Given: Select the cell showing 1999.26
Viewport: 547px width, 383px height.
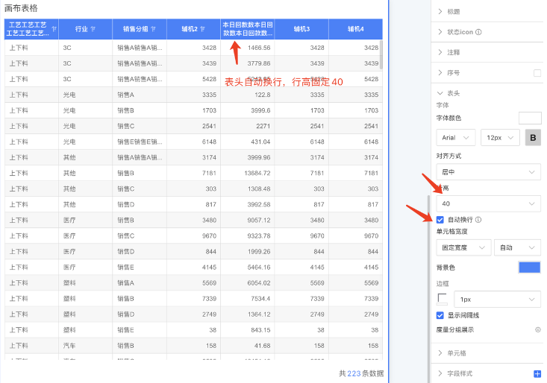Looking at the screenshot, I should tap(248, 251).
